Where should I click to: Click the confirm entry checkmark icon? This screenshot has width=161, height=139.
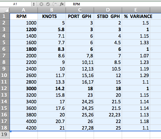(x=48, y=4)
